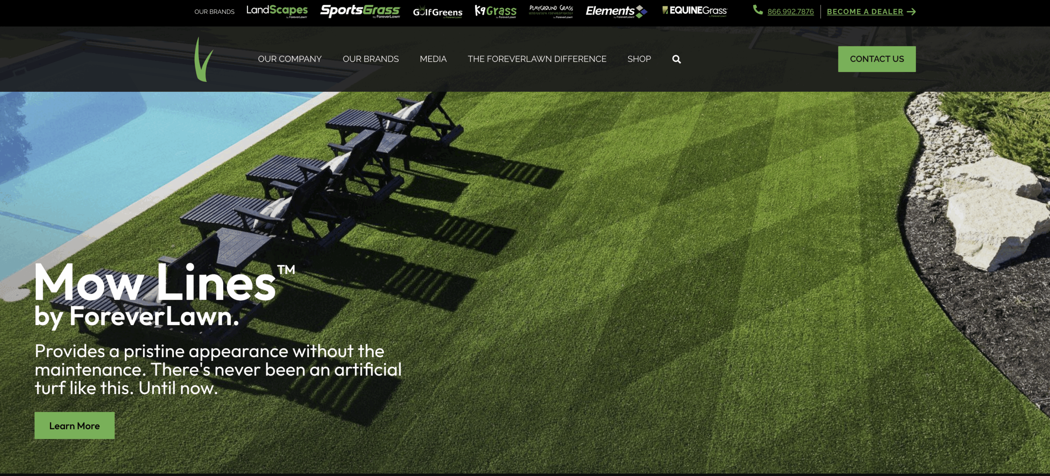This screenshot has height=476, width=1050.
Task: Call the 866.992.7876 phone number link
Action: [790, 11]
